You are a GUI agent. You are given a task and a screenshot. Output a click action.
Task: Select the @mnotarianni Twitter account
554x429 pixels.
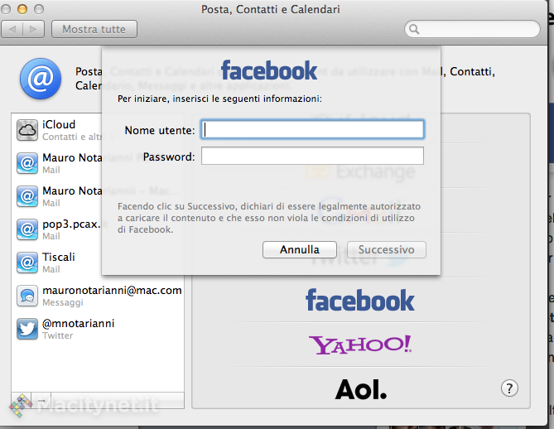79,324
